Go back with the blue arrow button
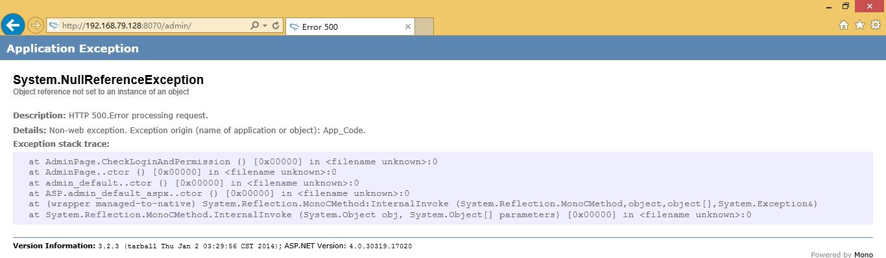Viewport: 886px width, 258px height. pos(13,25)
